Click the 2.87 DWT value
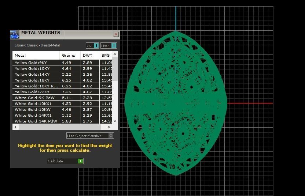The width and height of the screenshot is (305, 196). (x=87, y=109)
